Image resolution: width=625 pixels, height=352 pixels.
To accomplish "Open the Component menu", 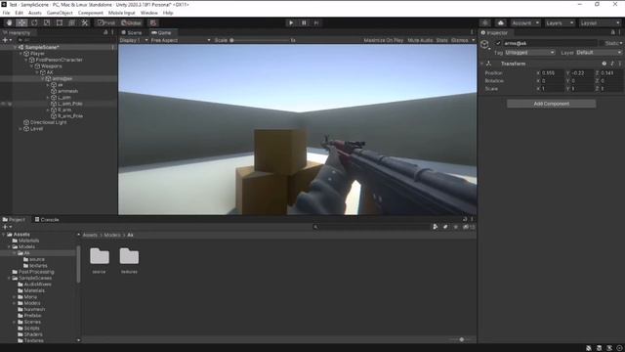I will [x=91, y=13].
